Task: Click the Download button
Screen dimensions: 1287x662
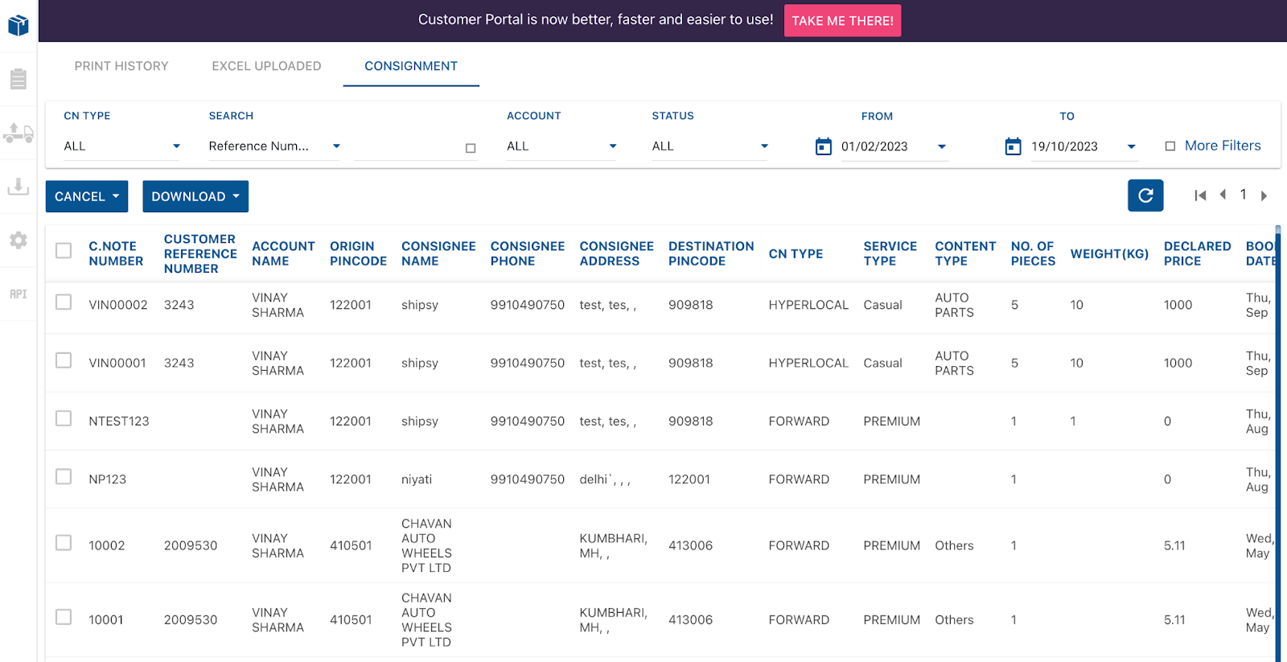Action: pos(195,196)
